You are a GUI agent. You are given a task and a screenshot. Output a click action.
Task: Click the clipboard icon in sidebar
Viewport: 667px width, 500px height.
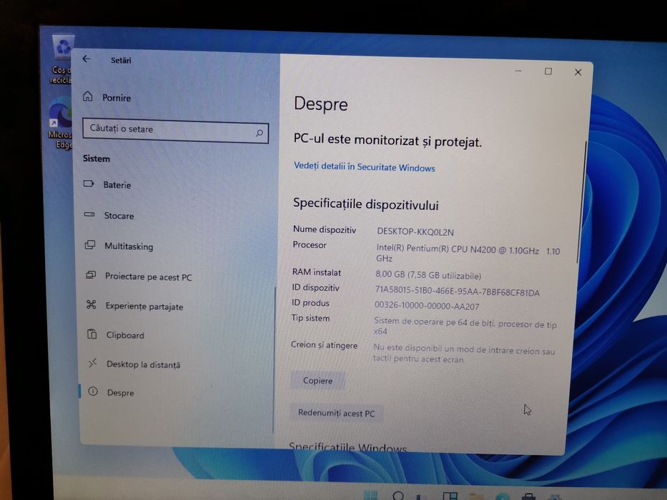click(x=92, y=334)
